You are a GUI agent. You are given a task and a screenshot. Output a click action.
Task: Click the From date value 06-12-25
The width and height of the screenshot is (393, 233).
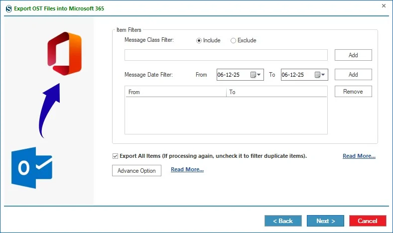tap(229, 75)
